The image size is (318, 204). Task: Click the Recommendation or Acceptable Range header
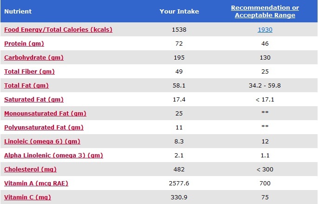[x=265, y=12]
